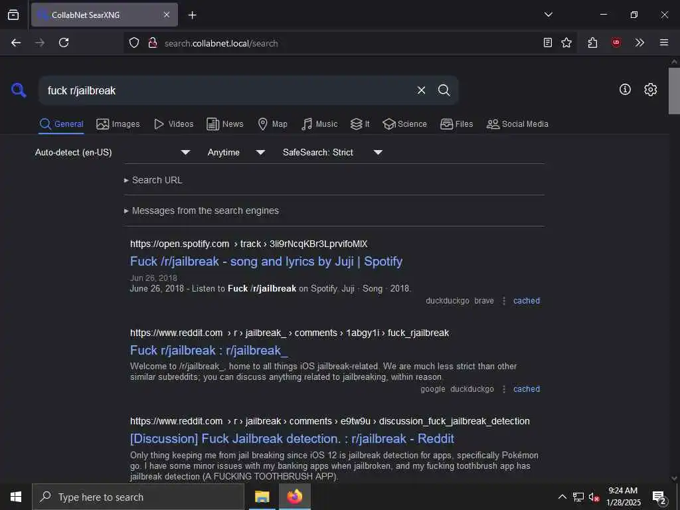The width and height of the screenshot is (680, 510).
Task: Open cached version of r/jailbreak_ result
Action: click(527, 389)
